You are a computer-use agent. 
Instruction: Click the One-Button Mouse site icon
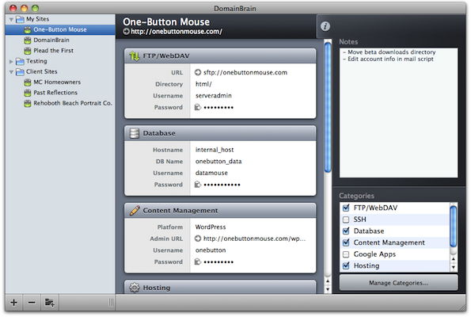pos(28,30)
